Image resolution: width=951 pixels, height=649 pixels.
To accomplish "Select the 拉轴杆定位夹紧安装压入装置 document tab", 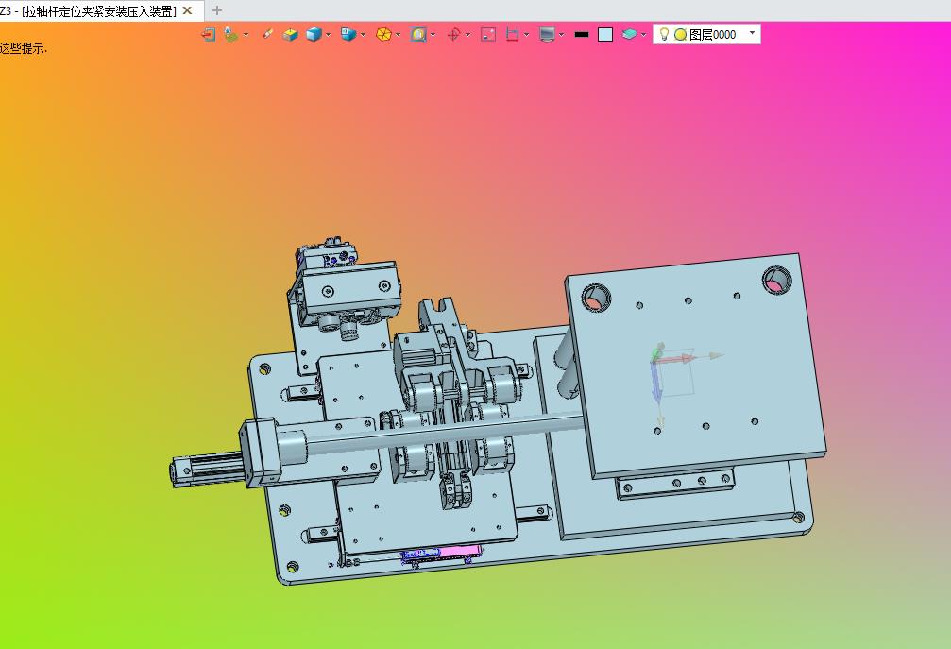I will pyautogui.click(x=90, y=11).
